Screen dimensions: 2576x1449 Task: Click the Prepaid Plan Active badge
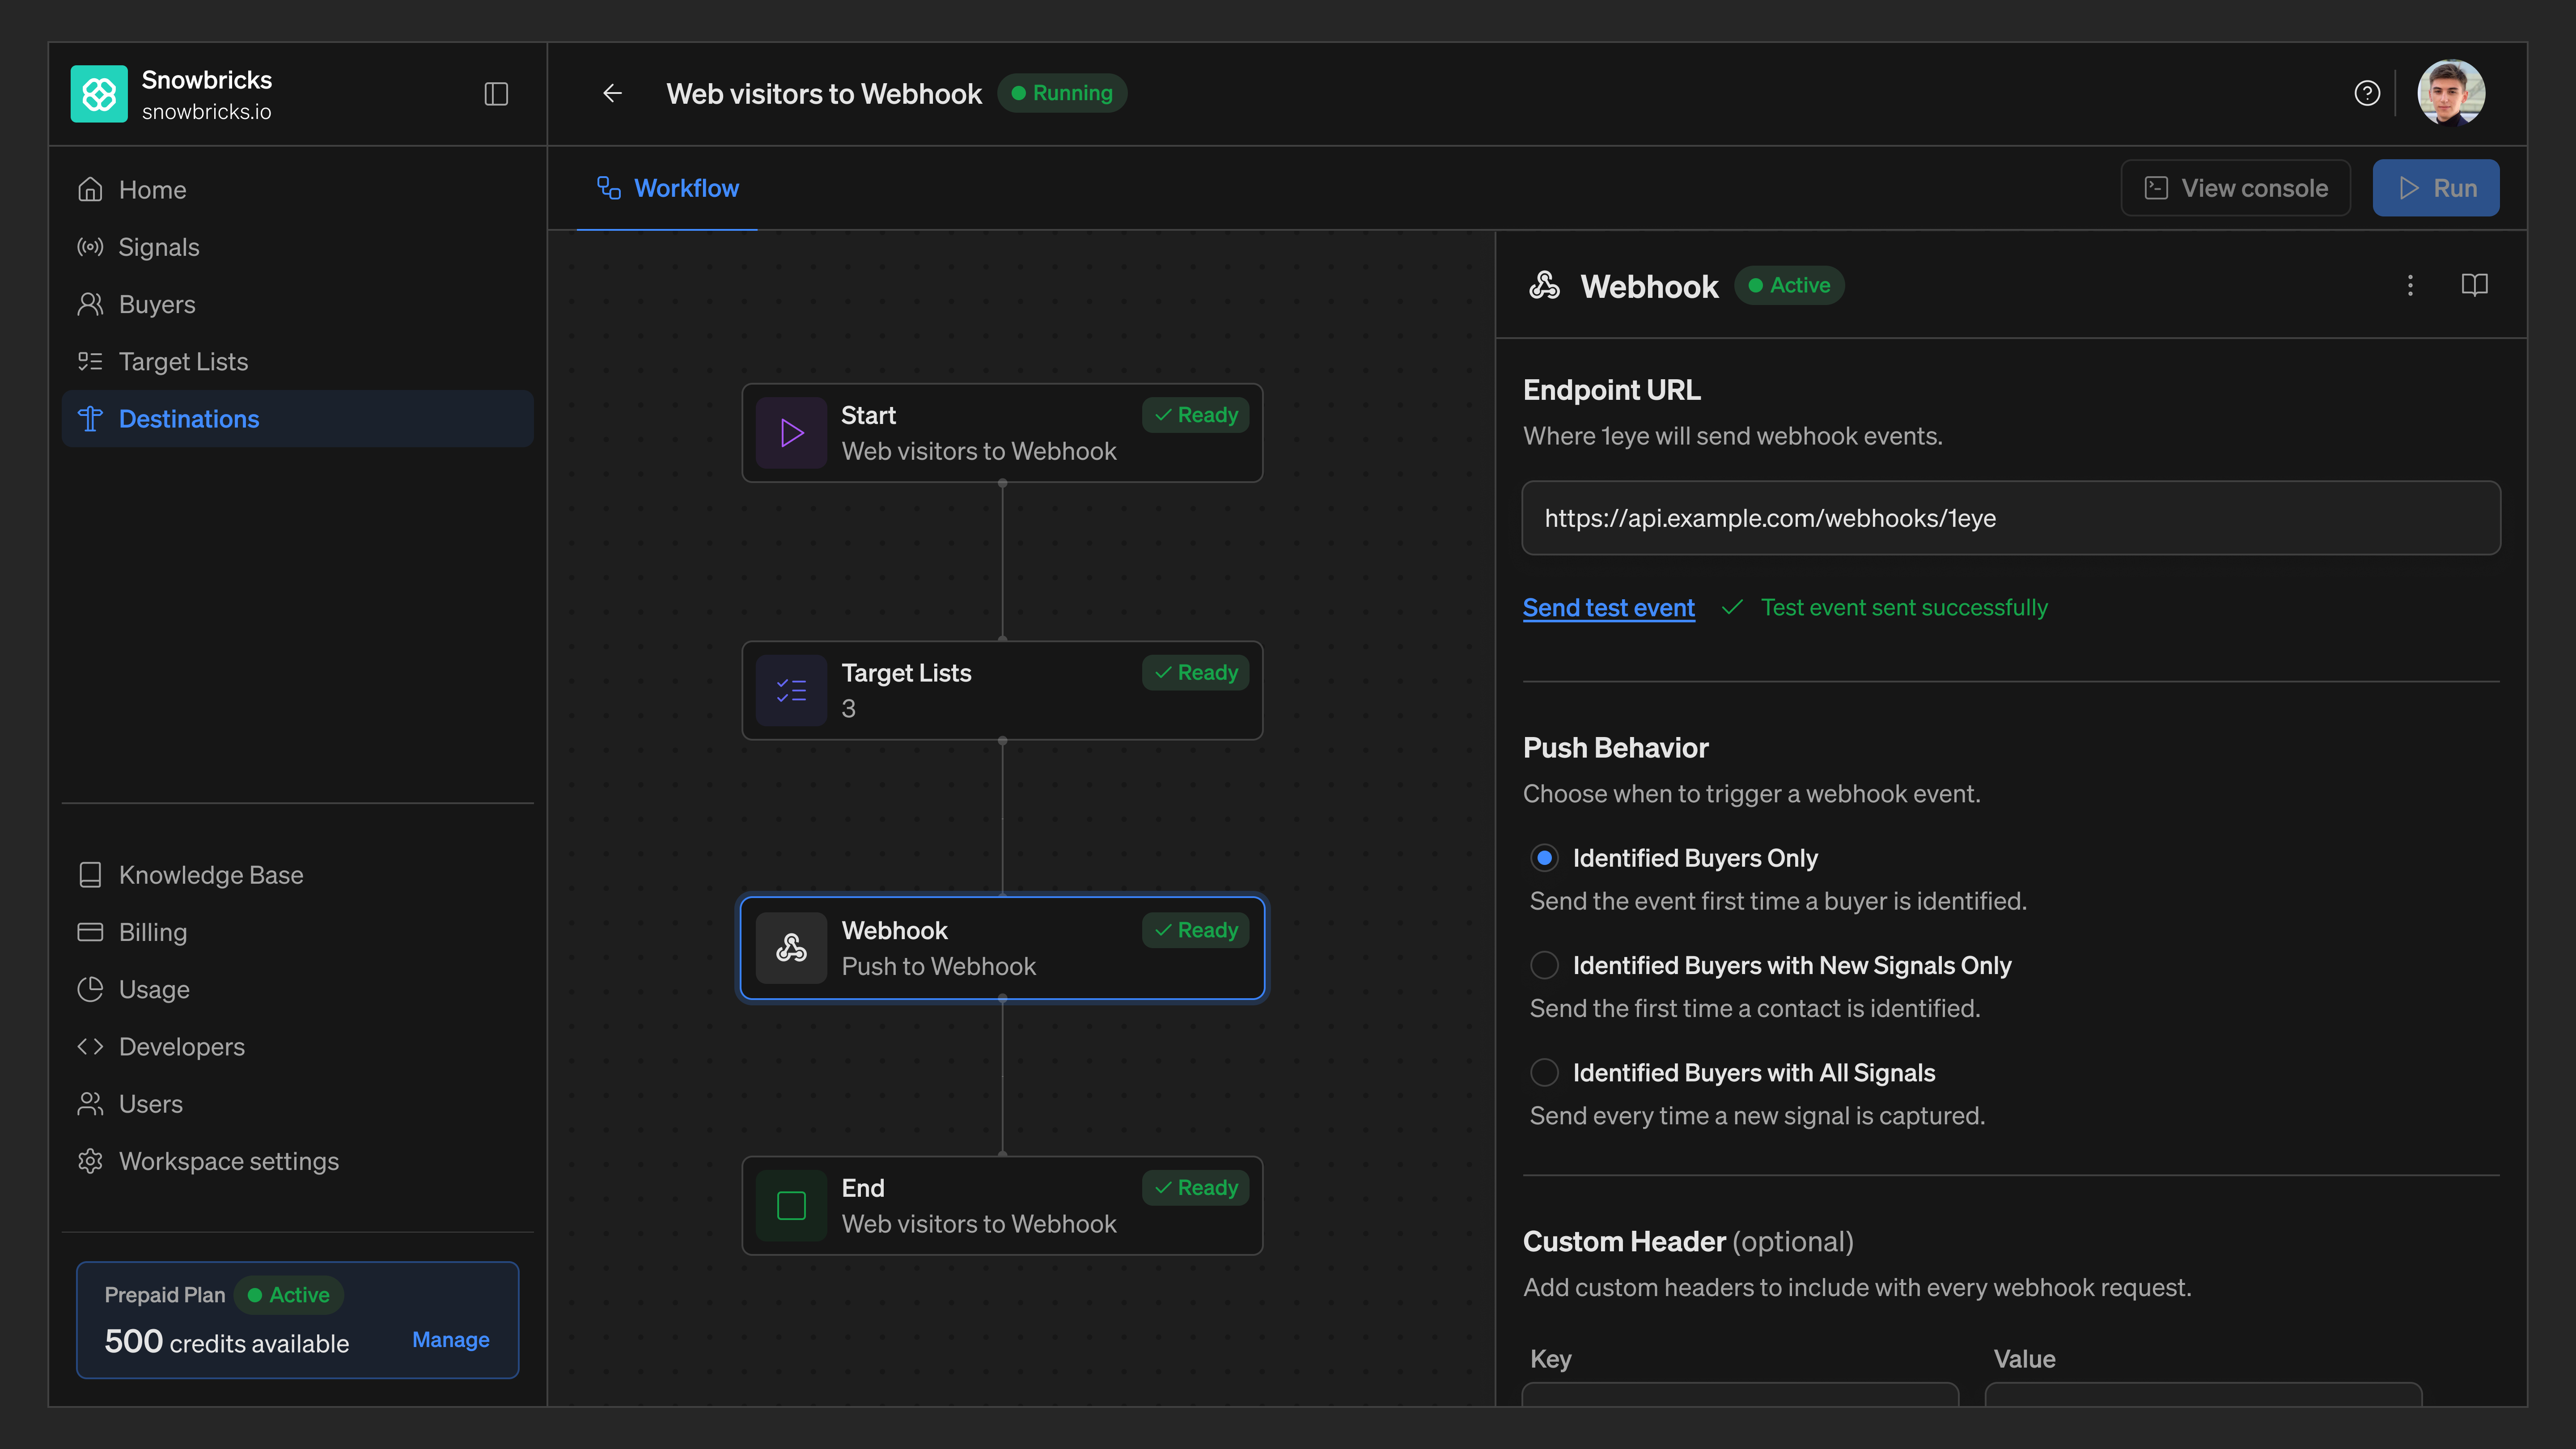coord(288,1295)
